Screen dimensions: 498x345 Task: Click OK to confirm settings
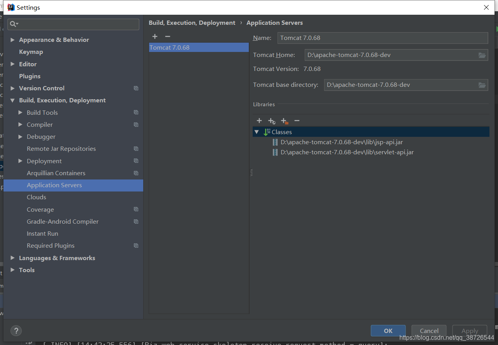point(388,331)
